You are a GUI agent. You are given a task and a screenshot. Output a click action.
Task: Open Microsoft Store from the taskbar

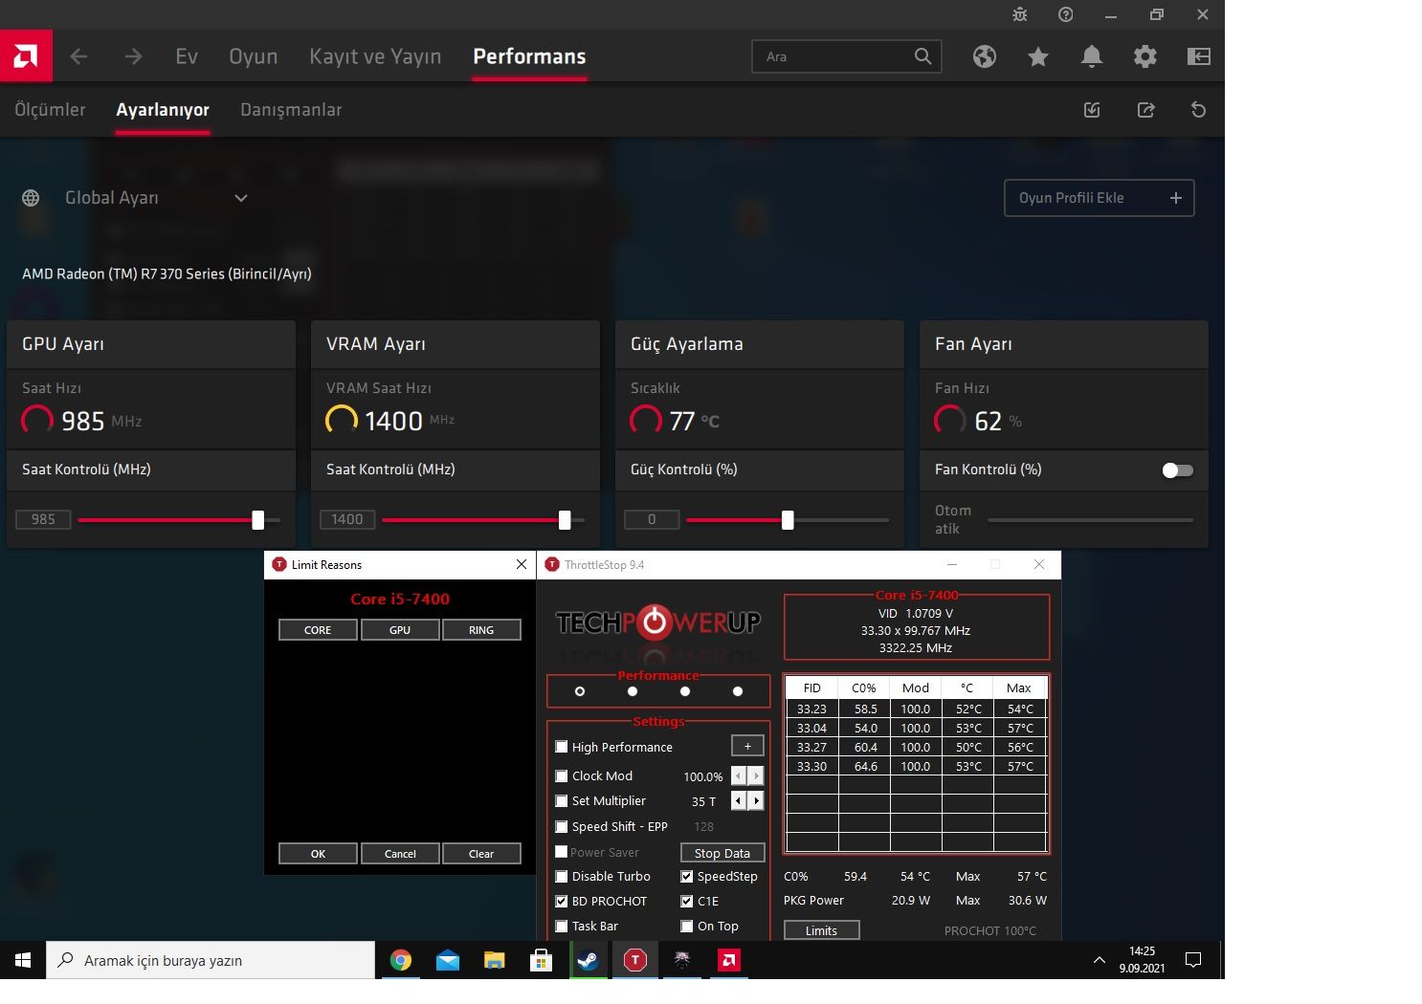click(x=542, y=960)
